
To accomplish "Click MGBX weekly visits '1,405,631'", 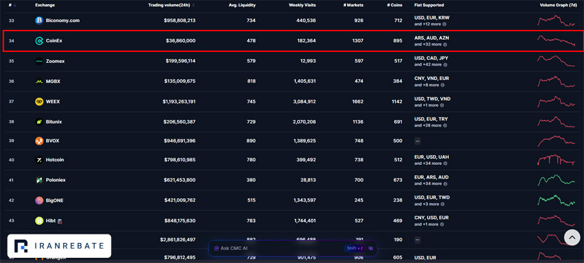I will click(x=304, y=81).
